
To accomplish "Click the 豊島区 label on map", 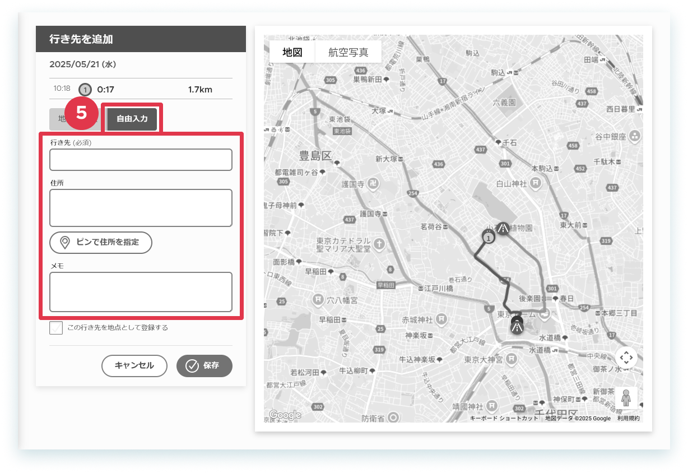I will click(315, 155).
